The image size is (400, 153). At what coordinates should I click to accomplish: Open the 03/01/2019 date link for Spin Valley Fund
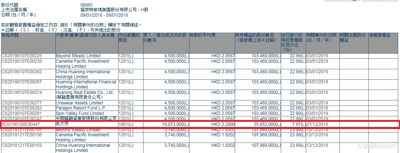(317, 113)
